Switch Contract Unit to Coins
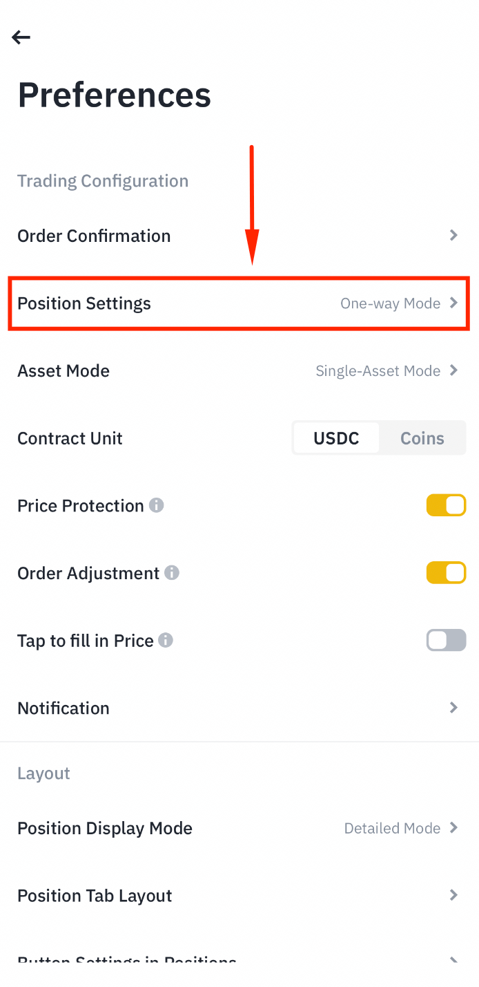 [422, 438]
